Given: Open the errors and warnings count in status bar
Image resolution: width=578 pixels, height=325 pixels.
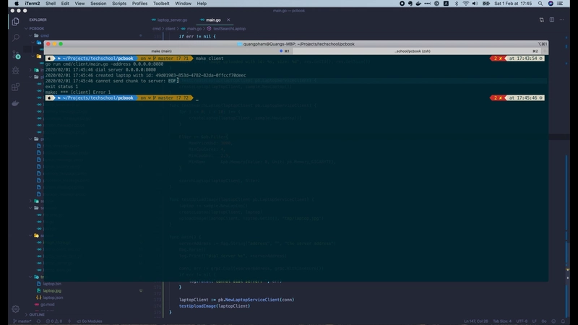Looking at the screenshot, I should point(53,321).
